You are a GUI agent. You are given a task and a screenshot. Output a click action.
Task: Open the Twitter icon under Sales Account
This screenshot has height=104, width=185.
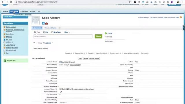pyautogui.click(x=43, y=23)
